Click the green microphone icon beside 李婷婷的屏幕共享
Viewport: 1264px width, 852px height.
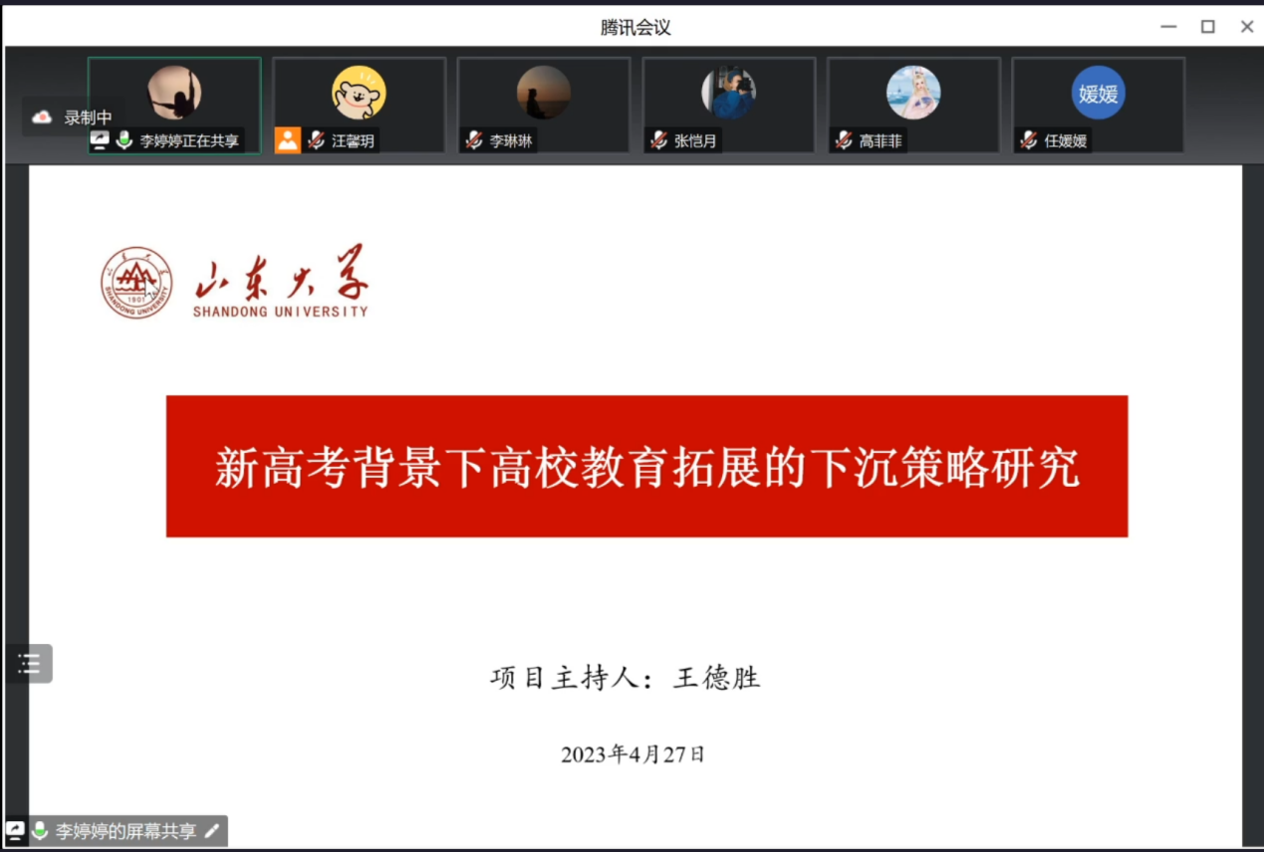coord(40,830)
